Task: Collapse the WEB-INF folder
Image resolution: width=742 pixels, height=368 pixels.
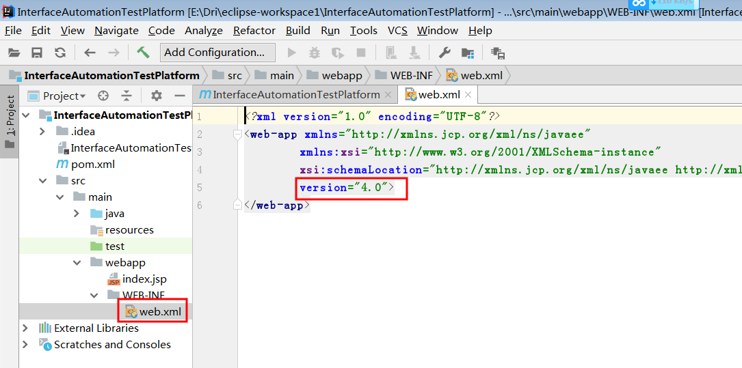Action: pos(94,295)
